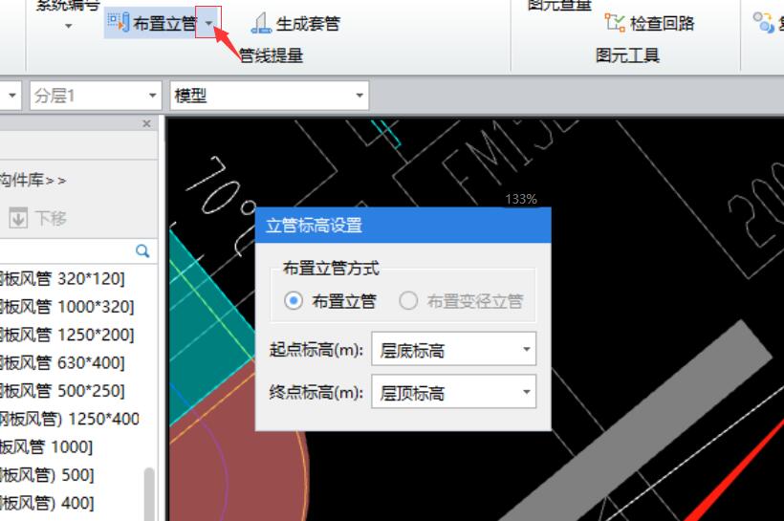Image resolution: width=784 pixels, height=521 pixels.
Task: Select list item 板风管 1250*200
Action: (68, 335)
